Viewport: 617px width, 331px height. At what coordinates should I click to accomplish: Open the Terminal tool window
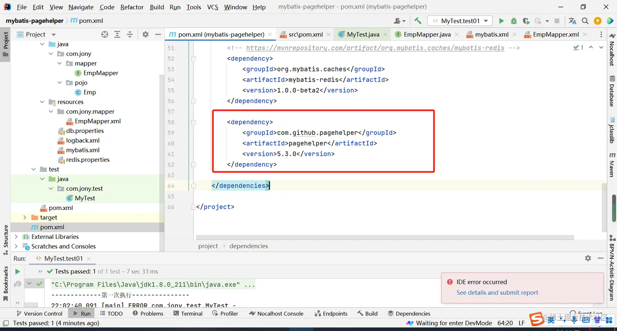click(x=188, y=313)
